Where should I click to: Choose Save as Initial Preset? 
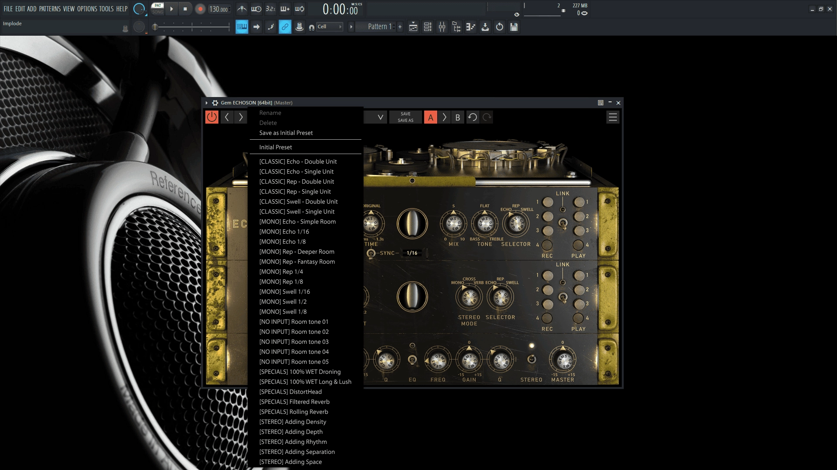click(306, 133)
